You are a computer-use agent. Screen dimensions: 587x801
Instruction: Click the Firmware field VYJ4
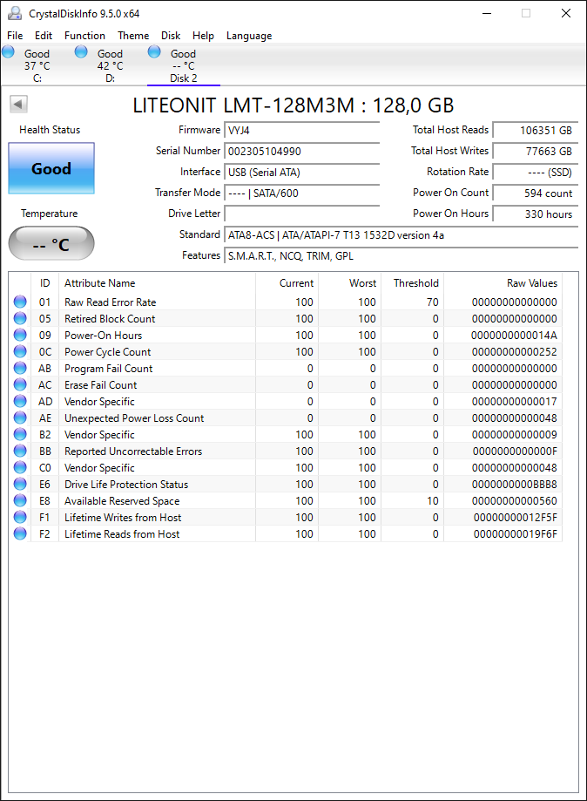[301, 130]
